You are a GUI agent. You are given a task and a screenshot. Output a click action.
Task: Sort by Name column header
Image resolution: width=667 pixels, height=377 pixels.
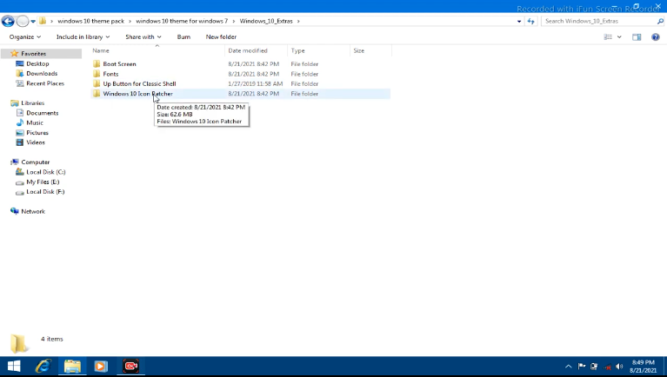pyautogui.click(x=157, y=50)
